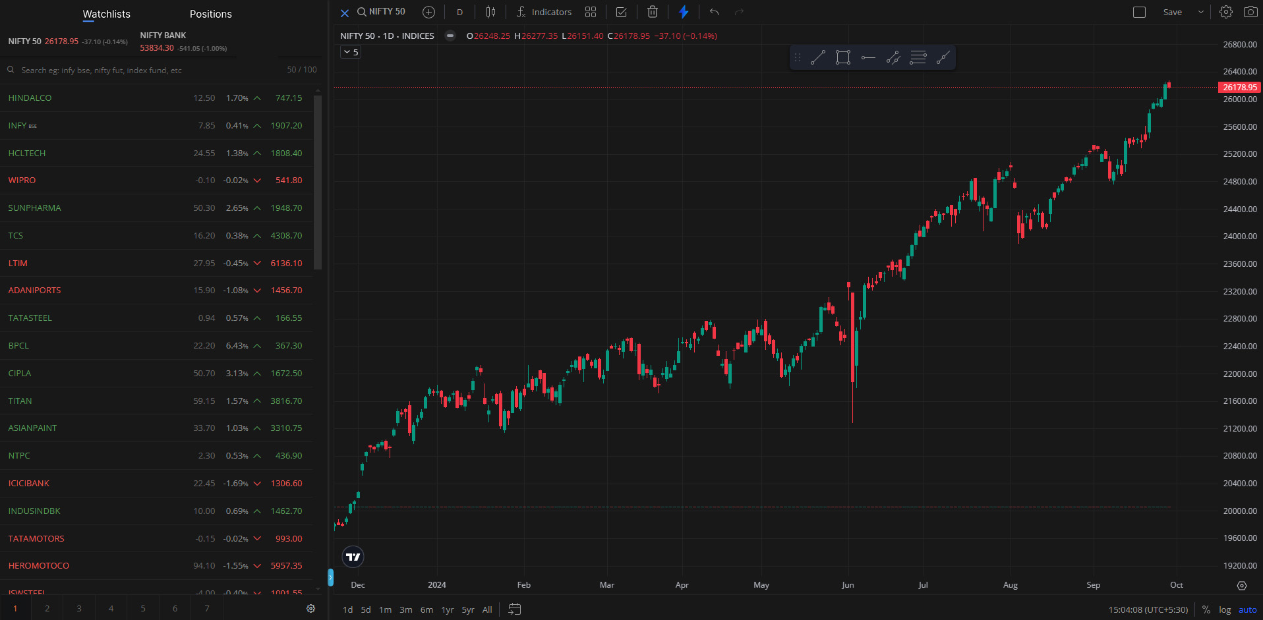Toggle log scale on the chart

coord(1225,609)
